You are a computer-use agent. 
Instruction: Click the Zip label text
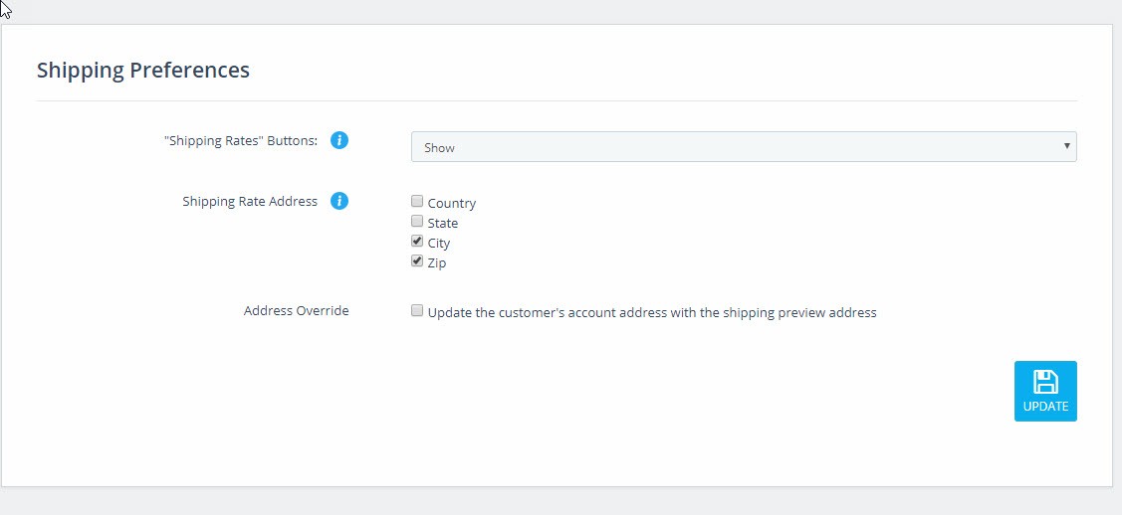(x=436, y=262)
